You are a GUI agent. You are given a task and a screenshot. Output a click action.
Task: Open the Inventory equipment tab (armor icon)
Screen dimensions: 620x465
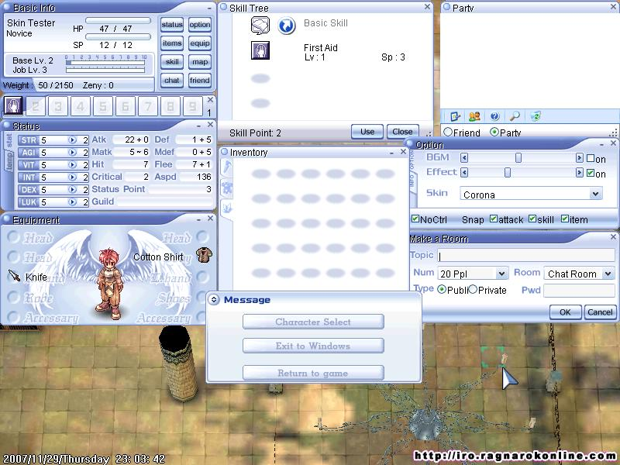[x=227, y=188]
